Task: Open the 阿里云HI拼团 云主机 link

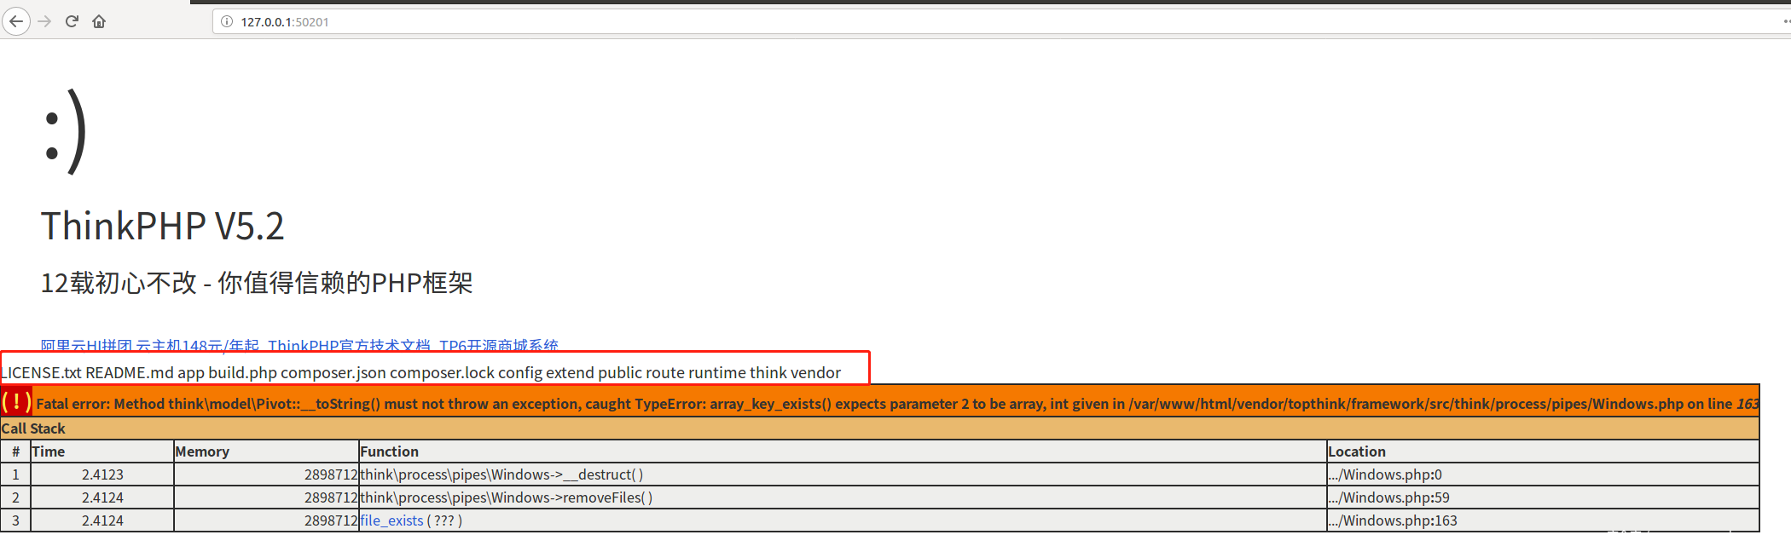Action: click(x=150, y=346)
